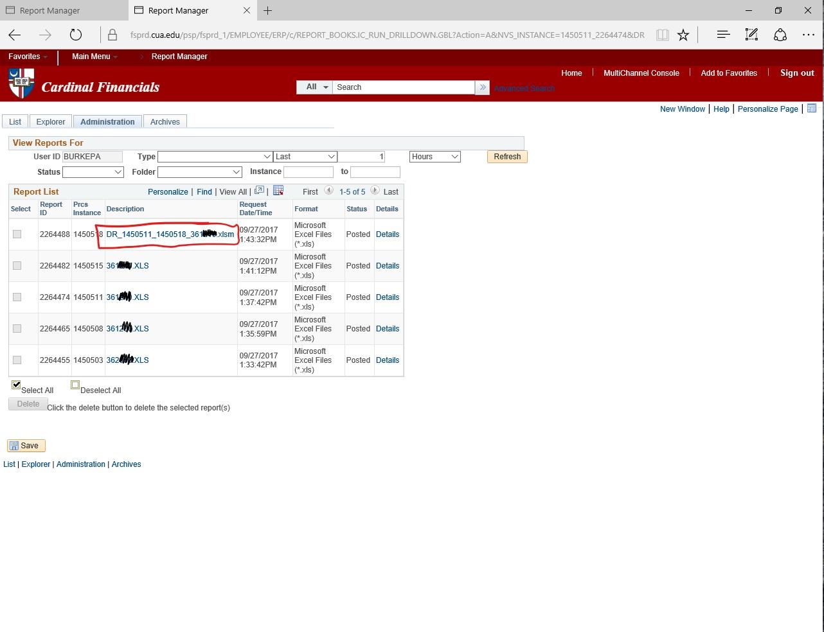This screenshot has width=824, height=632.
Task: Open Details for report 2264482
Action: point(388,266)
